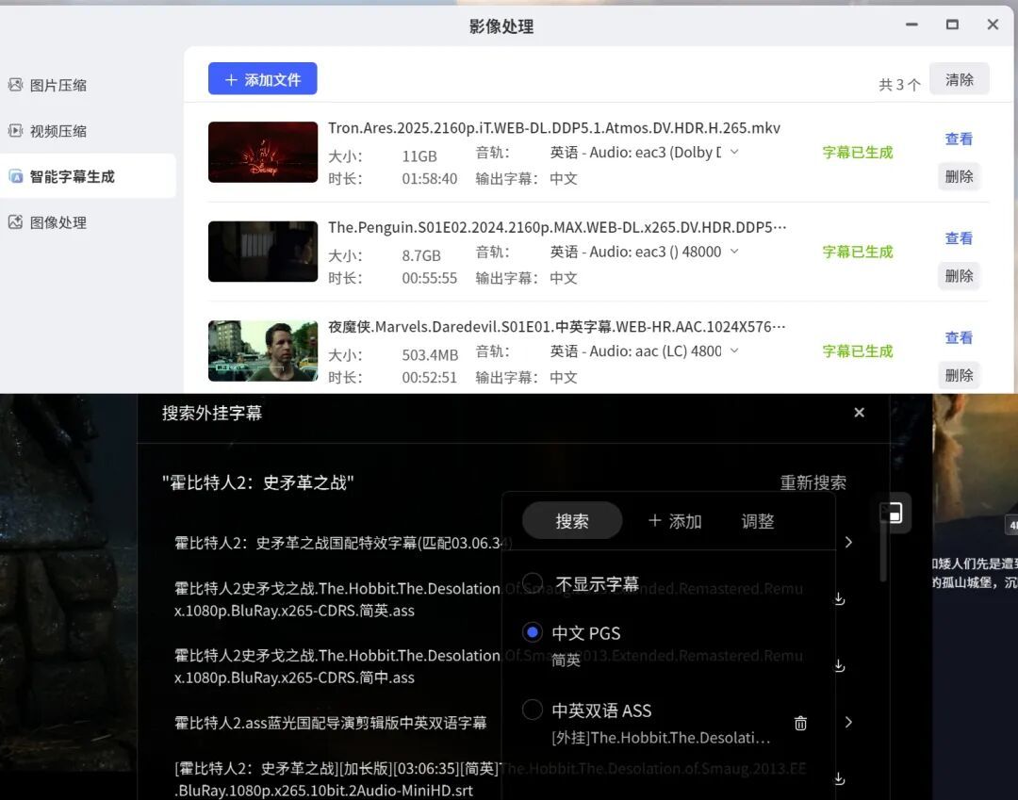Expand 蓝光国配导演剪辑版中英双语字幕 result
This screenshot has height=800, width=1018.
tap(848, 722)
